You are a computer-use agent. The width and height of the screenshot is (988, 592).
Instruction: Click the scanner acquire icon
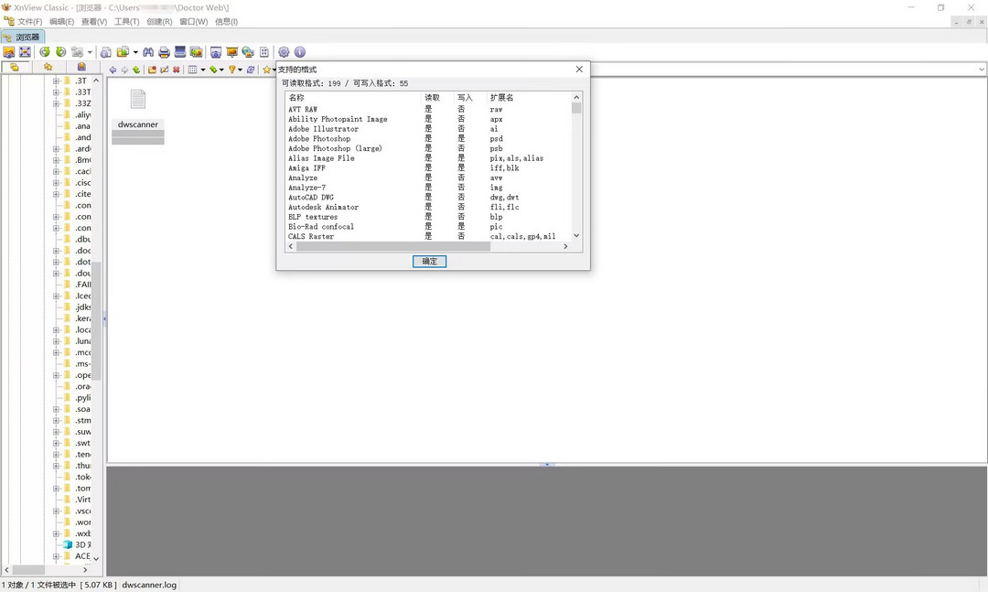click(180, 52)
